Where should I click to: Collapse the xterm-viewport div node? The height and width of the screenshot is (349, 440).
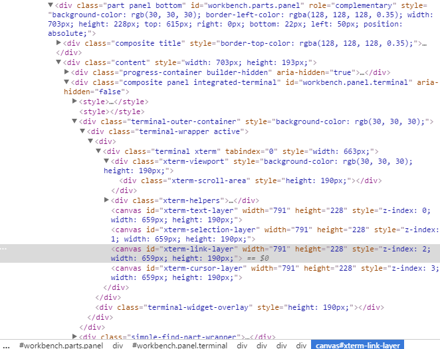[106, 161]
